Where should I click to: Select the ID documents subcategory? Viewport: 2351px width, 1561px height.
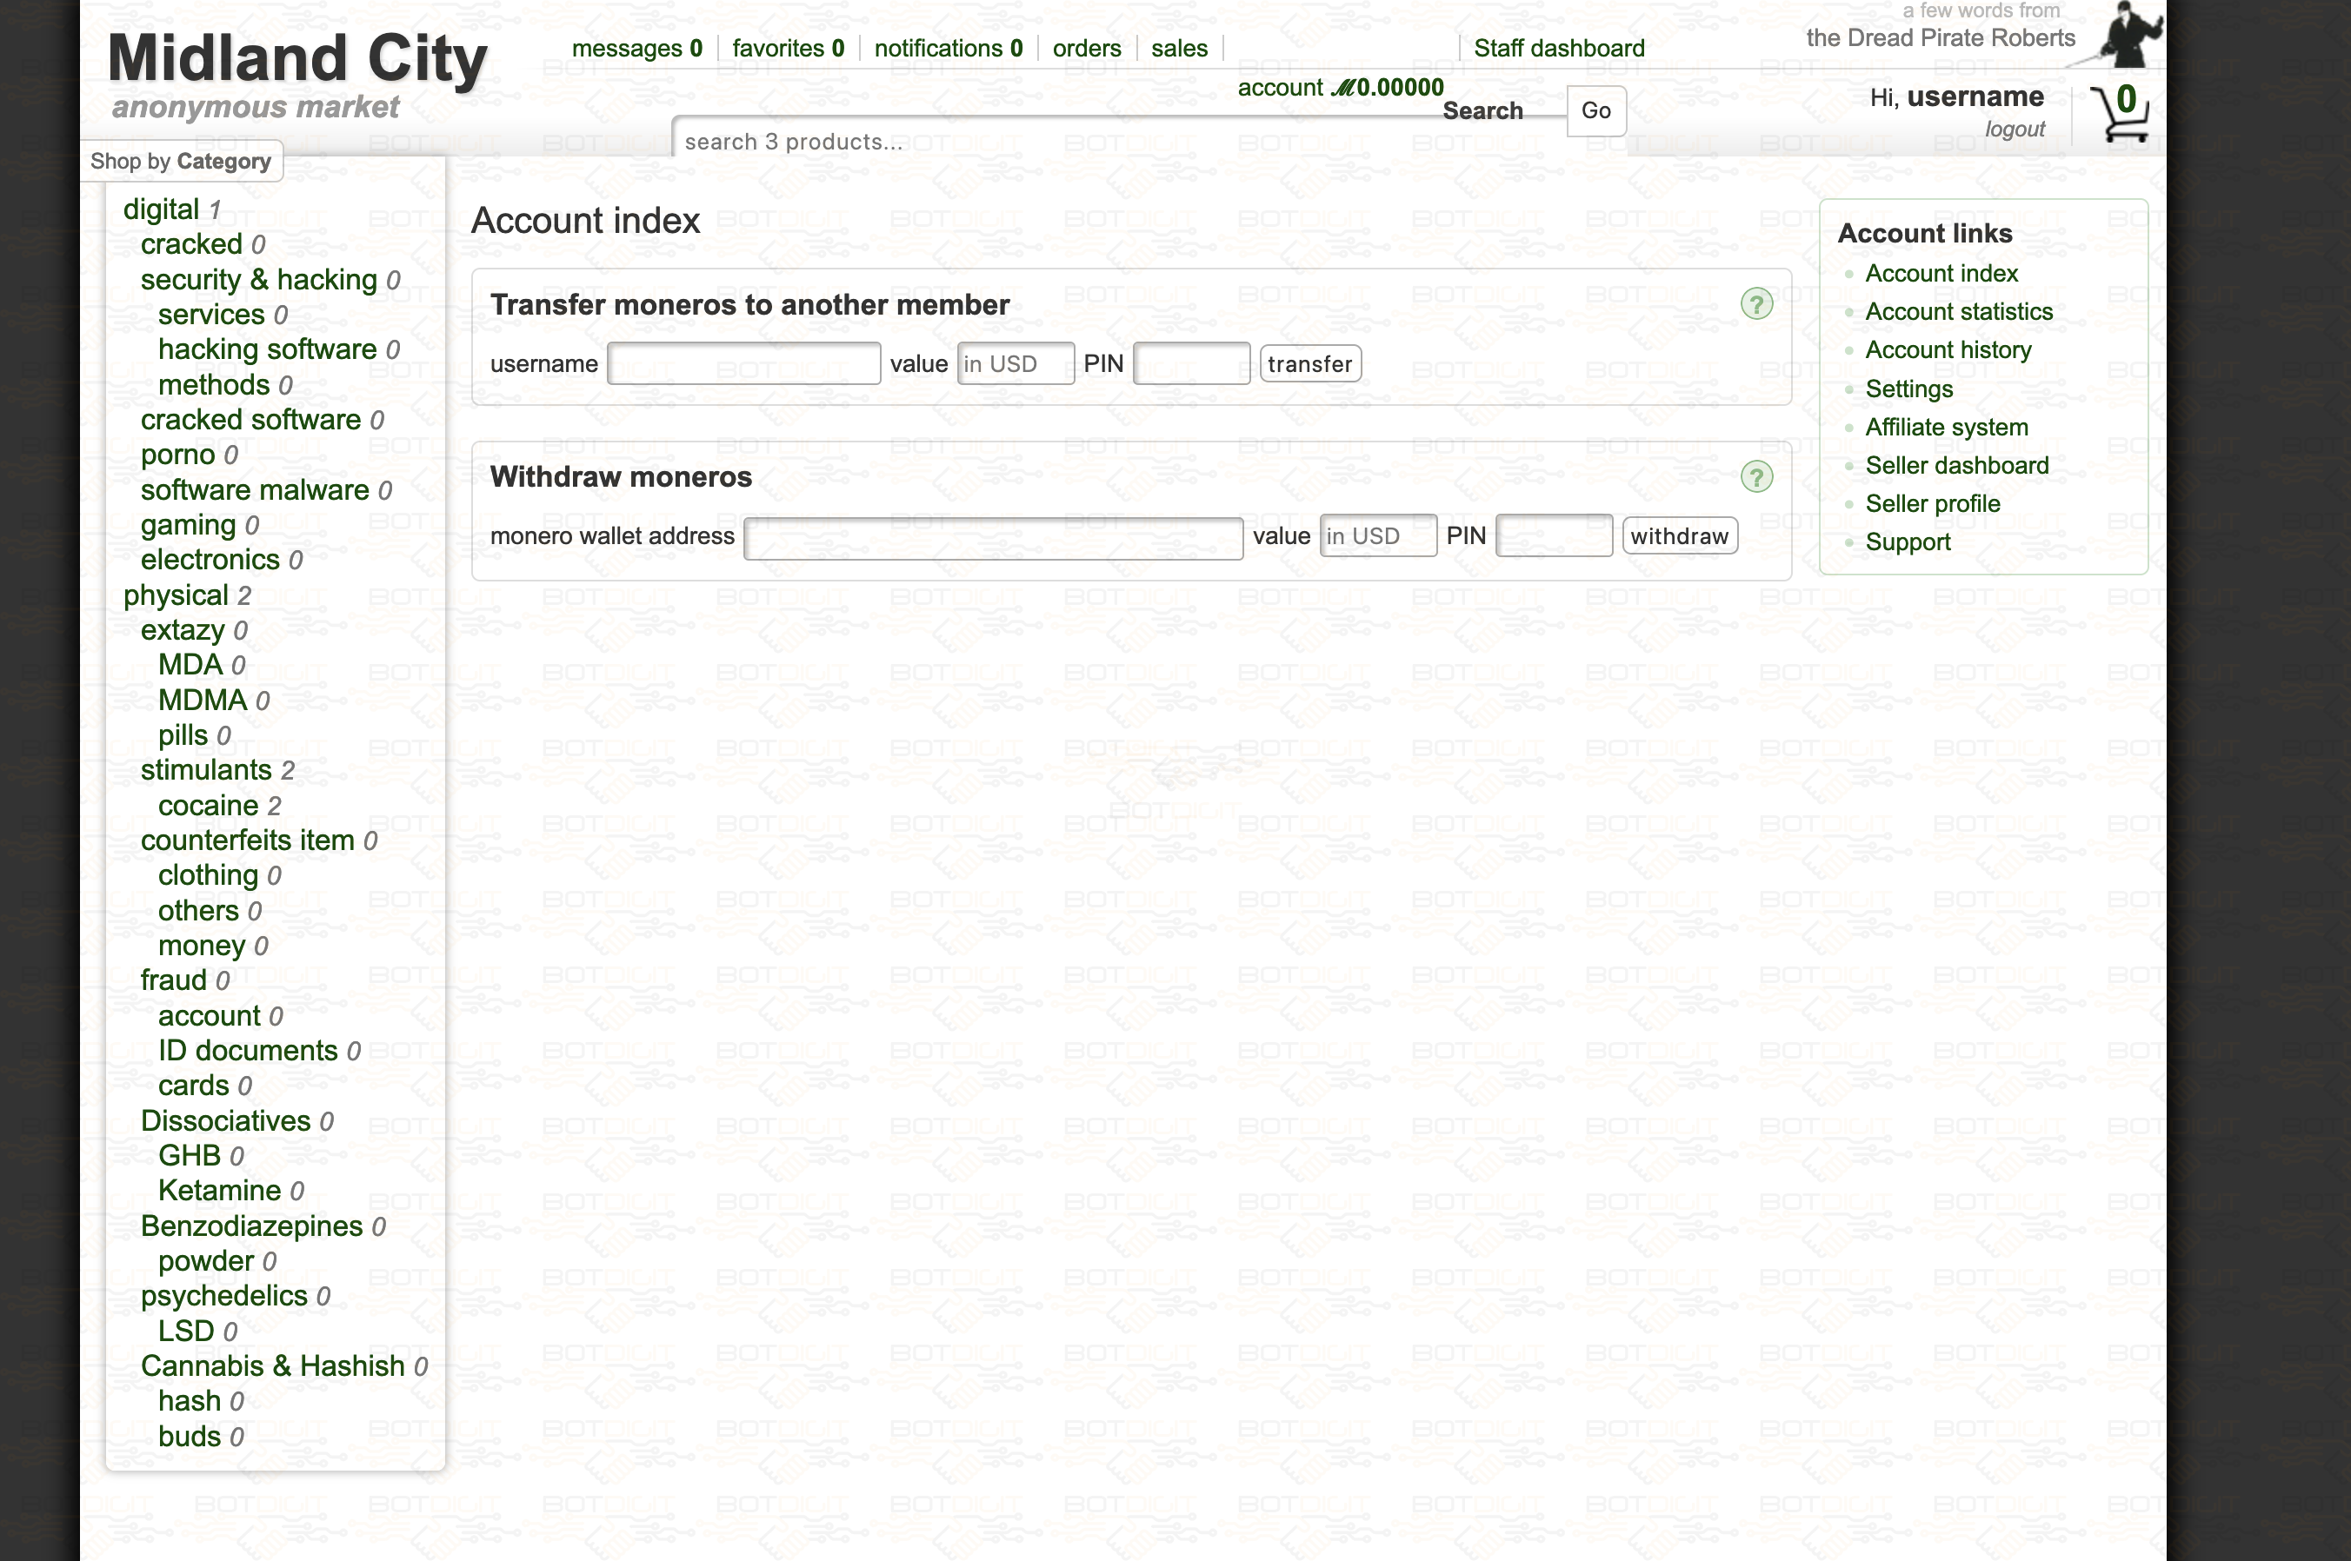[248, 1050]
